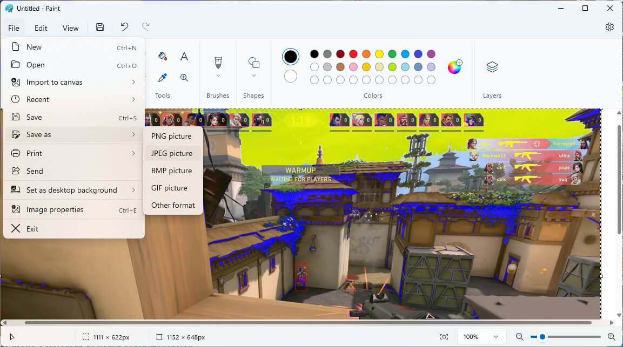The width and height of the screenshot is (623, 347).
Task: Open the Edit menu
Action: [x=41, y=28]
